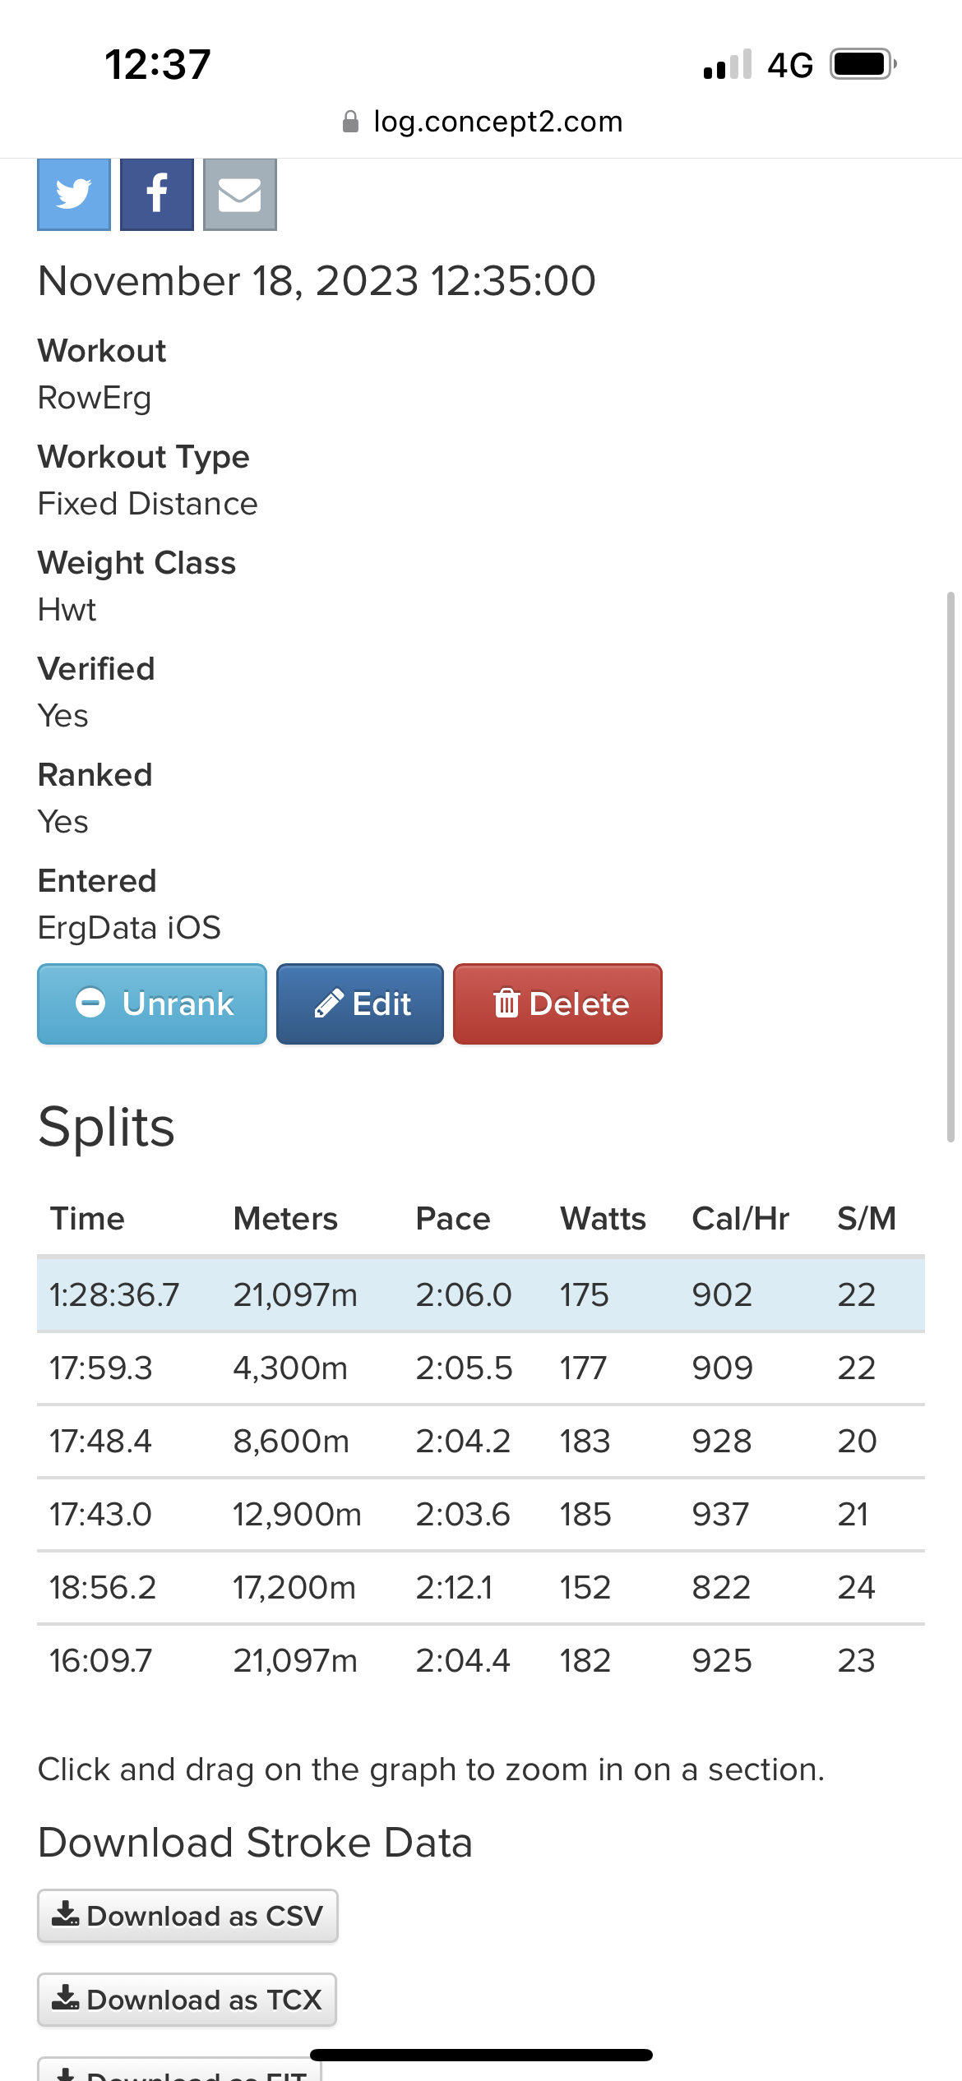Share workout by email envelope icon

240,195
